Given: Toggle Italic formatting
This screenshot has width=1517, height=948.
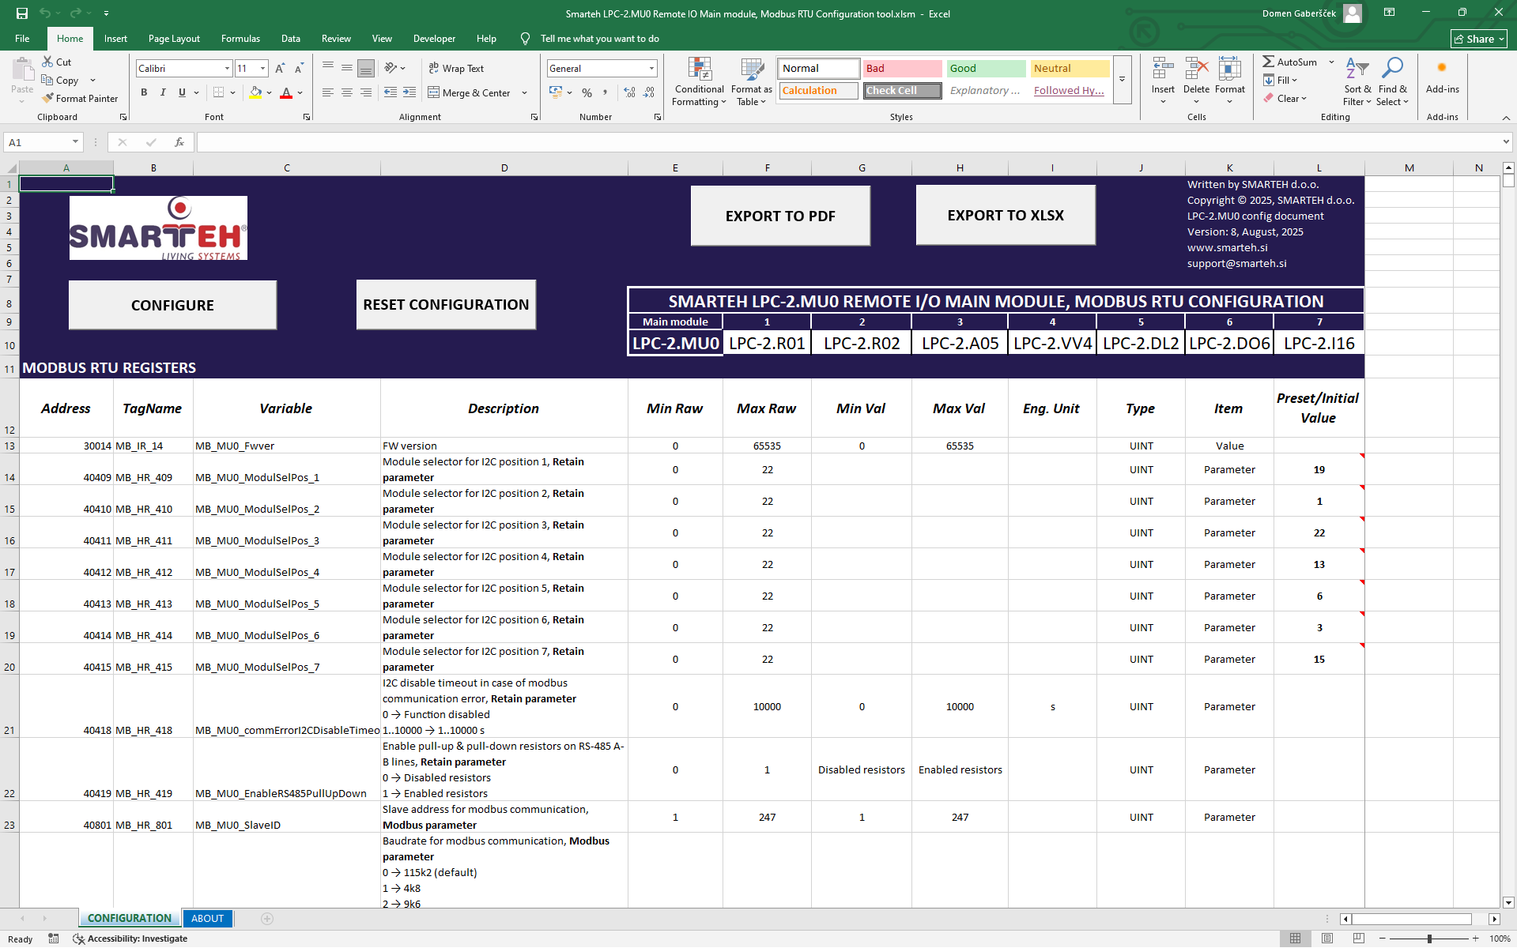Looking at the screenshot, I should click(x=163, y=93).
